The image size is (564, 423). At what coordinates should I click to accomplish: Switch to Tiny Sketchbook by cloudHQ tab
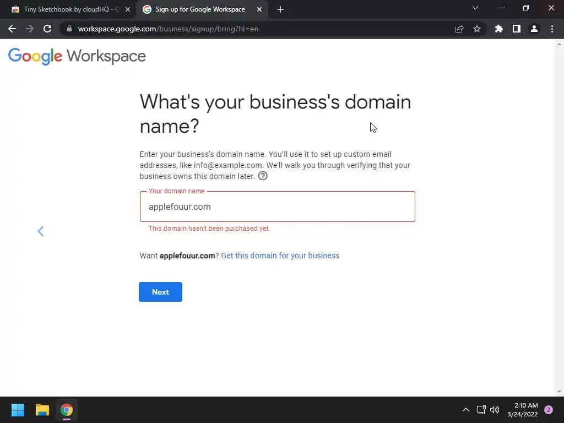[68, 9]
